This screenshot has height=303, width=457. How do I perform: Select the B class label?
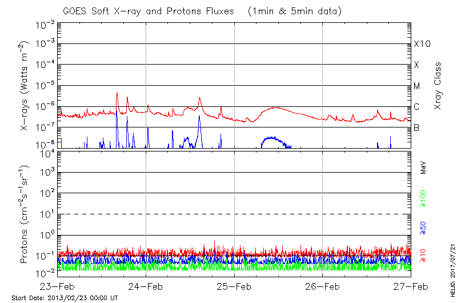(416, 127)
